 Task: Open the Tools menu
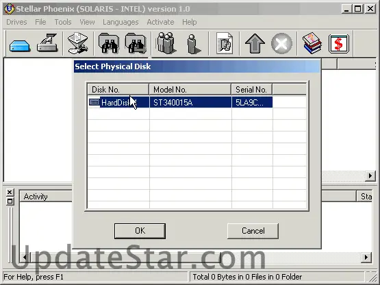pyautogui.click(x=63, y=22)
